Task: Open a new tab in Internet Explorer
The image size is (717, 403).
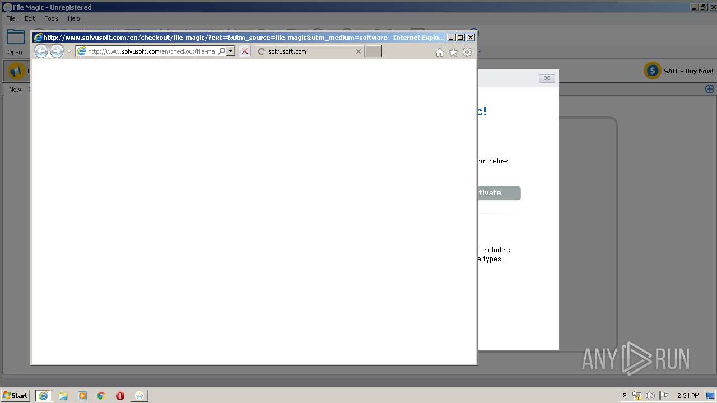Action: coord(373,51)
